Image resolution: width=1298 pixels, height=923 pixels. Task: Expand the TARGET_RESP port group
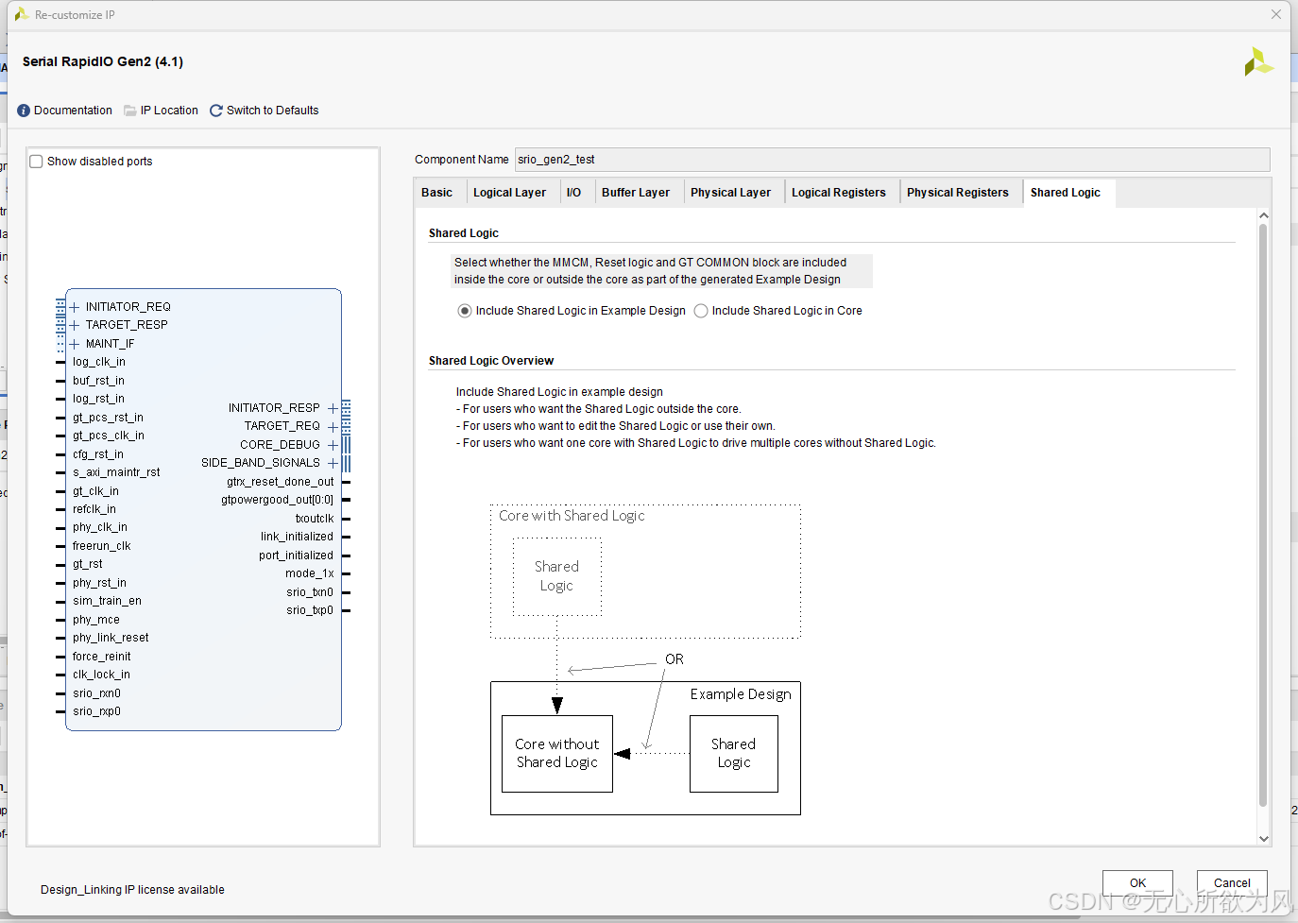click(x=74, y=324)
